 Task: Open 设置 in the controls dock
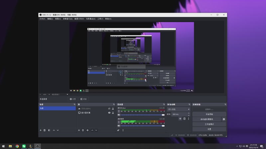tap(209, 129)
